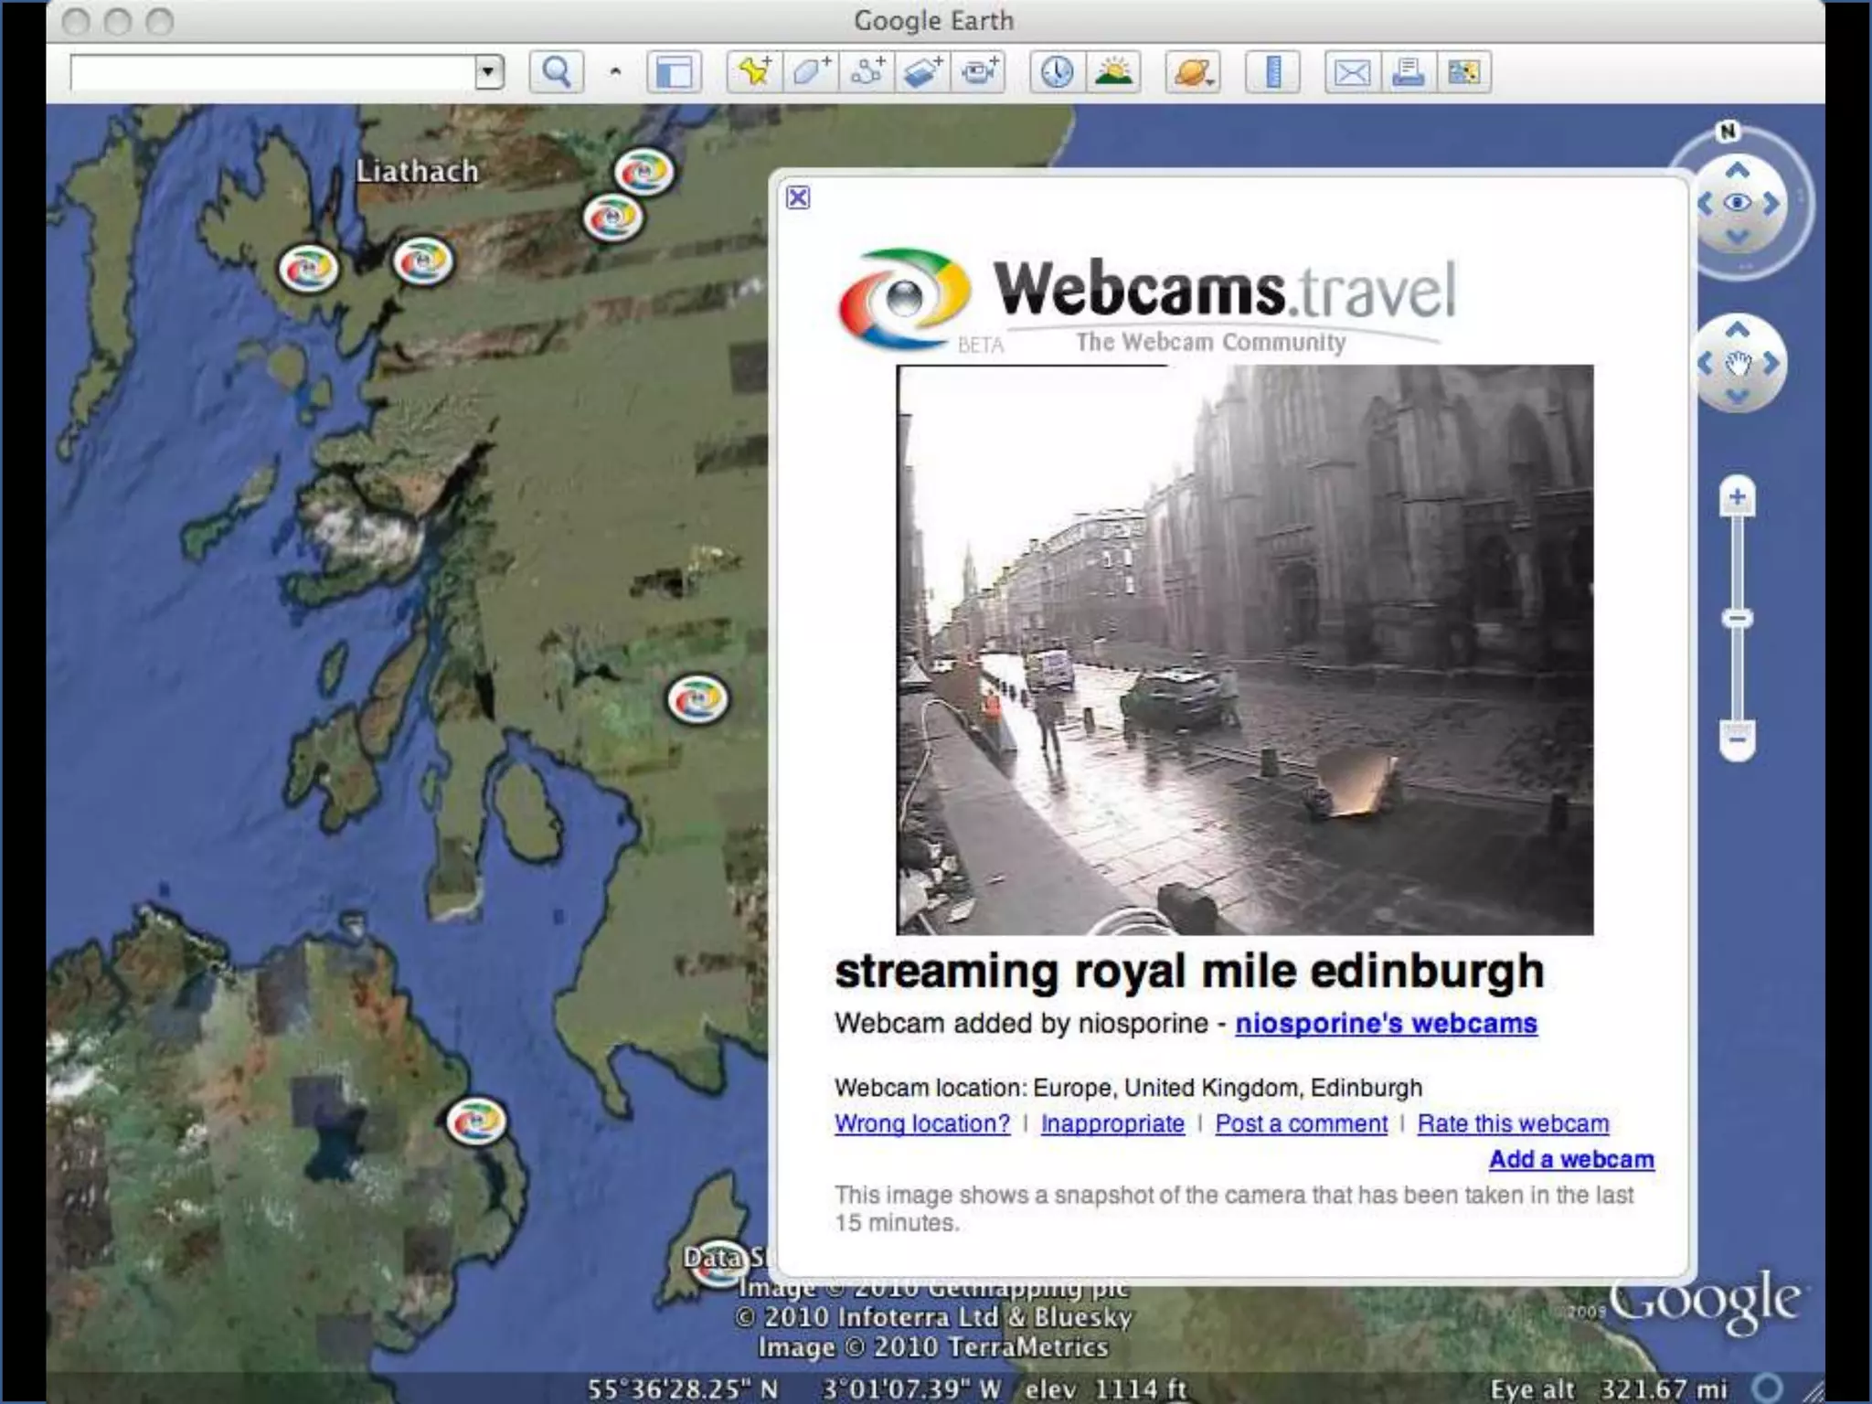The image size is (1872, 1404).
Task: Click the Add Image Overlay icon
Action: 922,71
